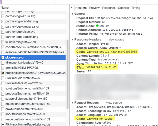Open the Timing tab
158x126 pixels.
coord(136,8)
